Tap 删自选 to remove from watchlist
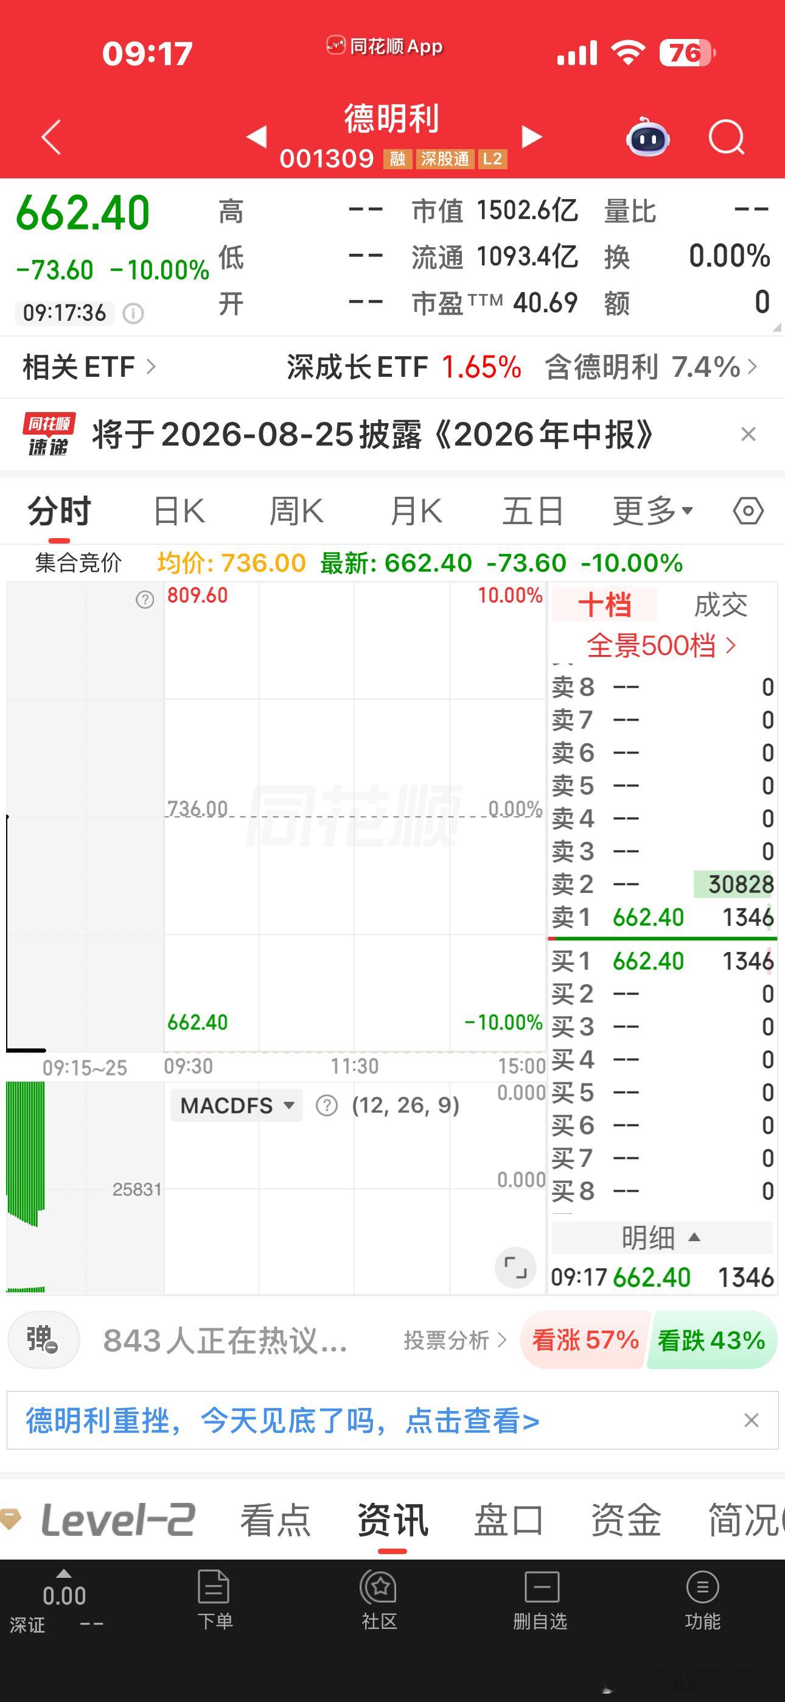This screenshot has height=1702, width=785. (540, 1600)
